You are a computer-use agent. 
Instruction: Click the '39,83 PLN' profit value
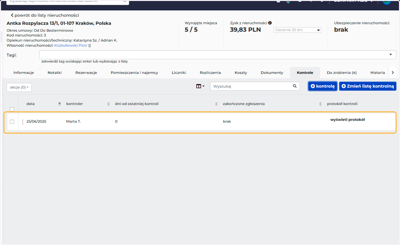coord(245,30)
